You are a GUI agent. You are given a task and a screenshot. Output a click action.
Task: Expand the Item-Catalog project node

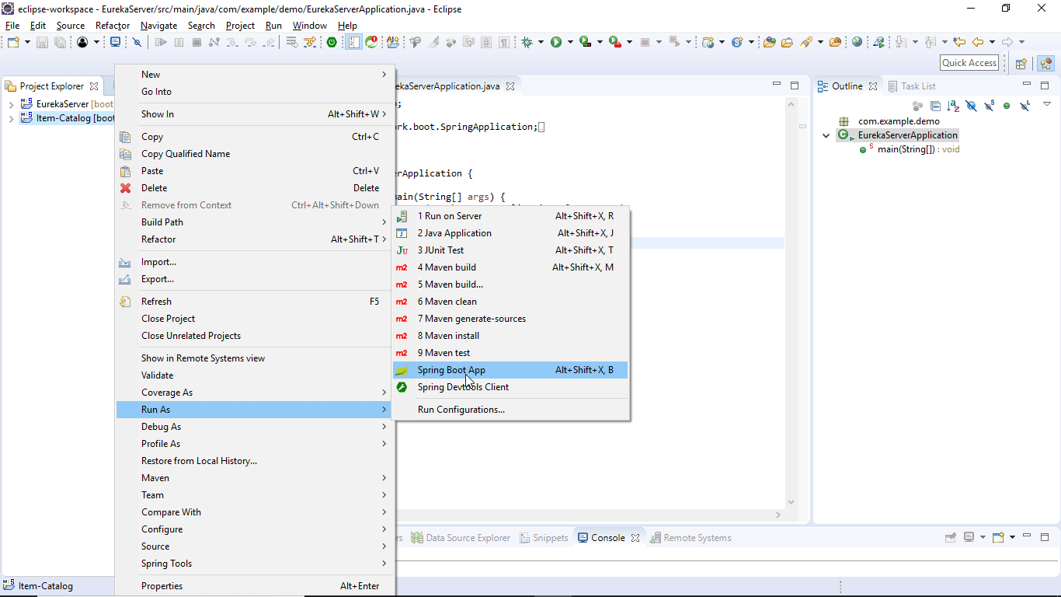pos(11,119)
